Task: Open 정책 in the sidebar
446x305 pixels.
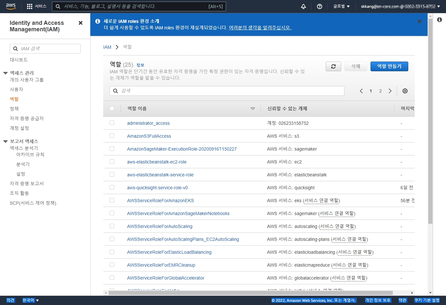Action: 14,109
